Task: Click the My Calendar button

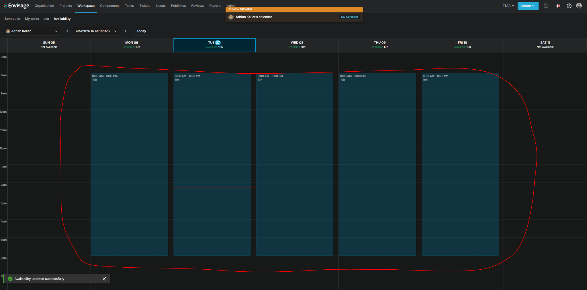Action: pyautogui.click(x=349, y=17)
